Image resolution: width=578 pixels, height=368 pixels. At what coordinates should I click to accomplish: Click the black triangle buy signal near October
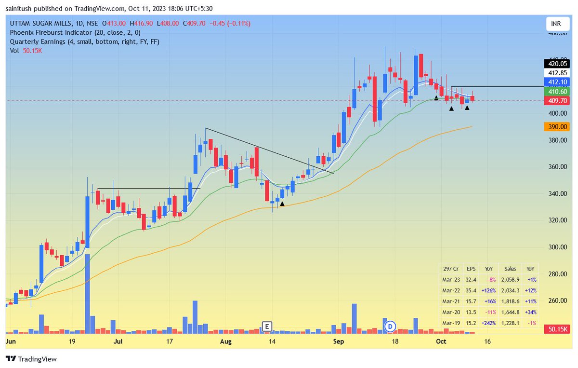tap(436, 98)
